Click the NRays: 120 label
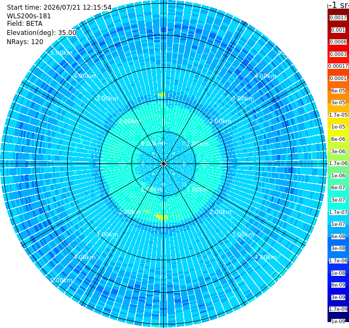Image resolution: width=349 pixels, height=328 pixels. pyautogui.click(x=25, y=41)
